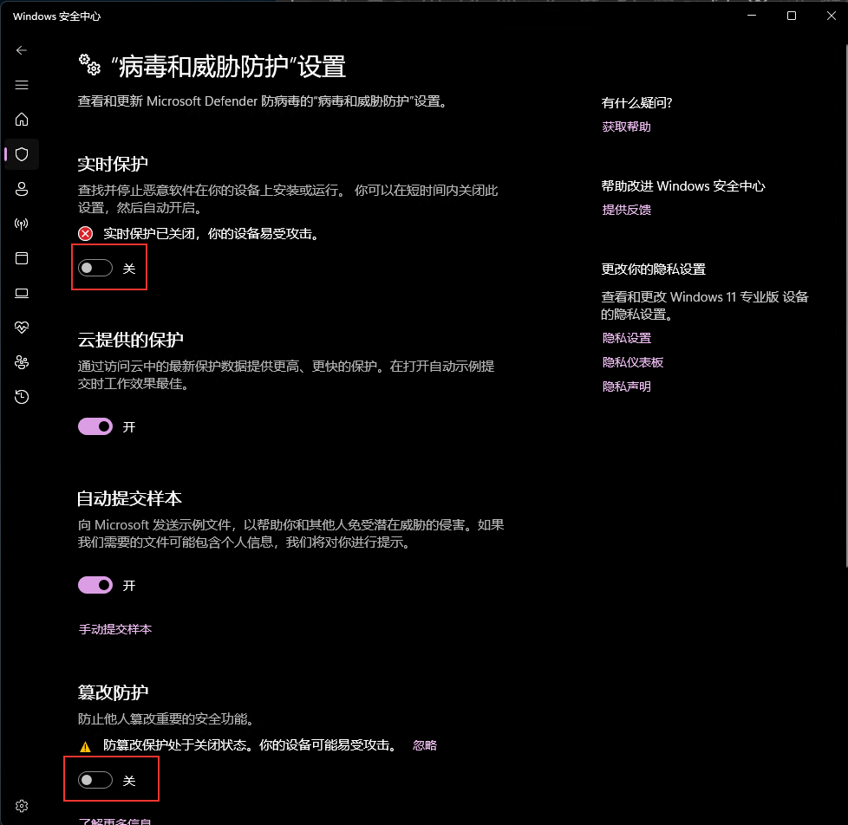Open Device security laptop icon
This screenshot has width=848, height=825.
tap(22, 293)
